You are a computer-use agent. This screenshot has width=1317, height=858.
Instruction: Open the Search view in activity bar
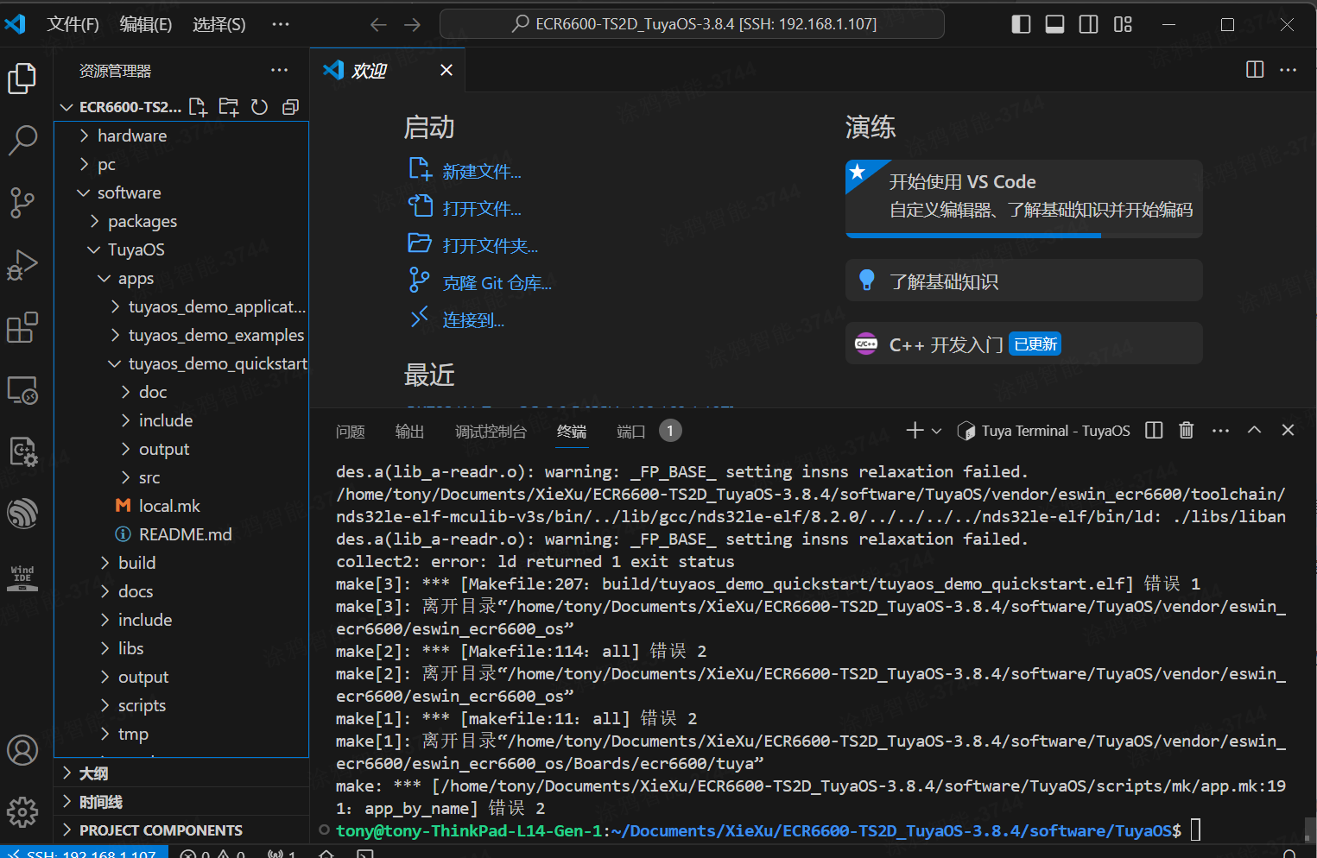tap(22, 139)
